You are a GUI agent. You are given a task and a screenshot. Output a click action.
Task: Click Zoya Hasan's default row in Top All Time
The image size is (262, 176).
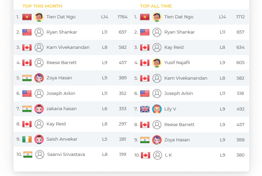click(x=190, y=140)
